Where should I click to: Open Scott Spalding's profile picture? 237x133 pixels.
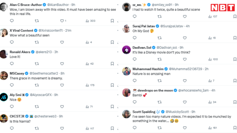click(126, 114)
